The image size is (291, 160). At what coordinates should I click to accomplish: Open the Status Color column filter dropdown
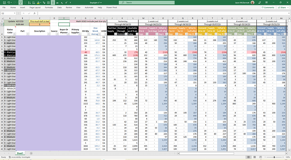(x=14, y=34)
